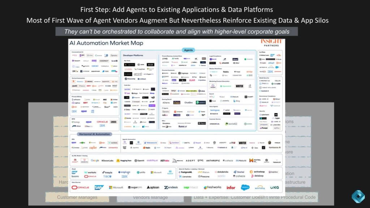Click the Kentauros AI logo
The height and width of the screenshot is (208, 370).
275,148
